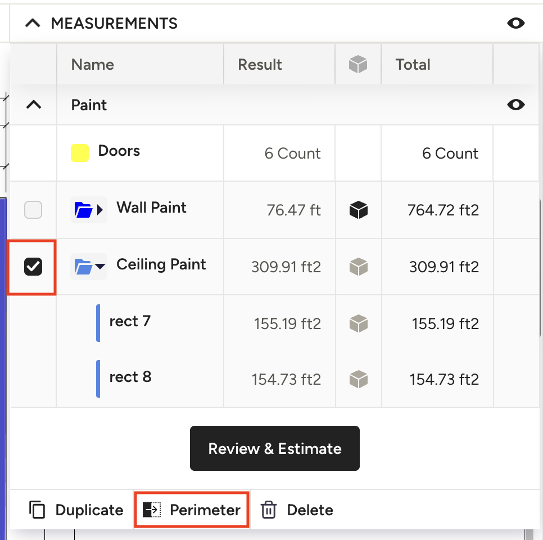Hide the Paint group with eye icon
The height and width of the screenshot is (540, 543).
(515, 105)
